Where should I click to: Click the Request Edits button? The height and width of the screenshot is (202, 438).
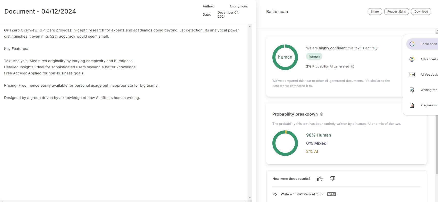click(397, 12)
